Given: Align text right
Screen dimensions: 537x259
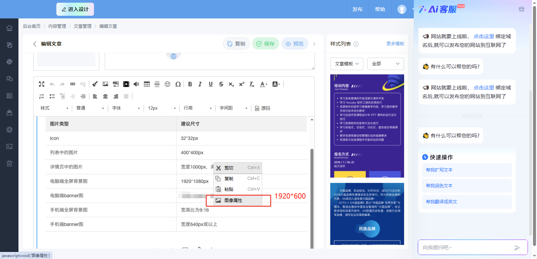Looking at the screenshot, I should [x=116, y=96].
